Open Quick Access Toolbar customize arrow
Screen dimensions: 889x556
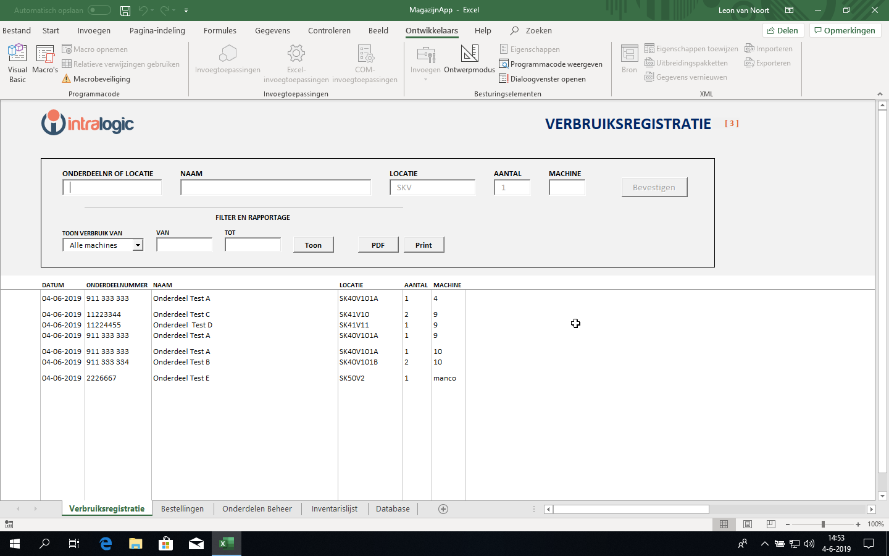point(186,11)
